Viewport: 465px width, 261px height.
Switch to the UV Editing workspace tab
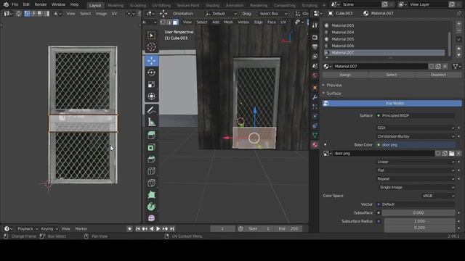161,5
